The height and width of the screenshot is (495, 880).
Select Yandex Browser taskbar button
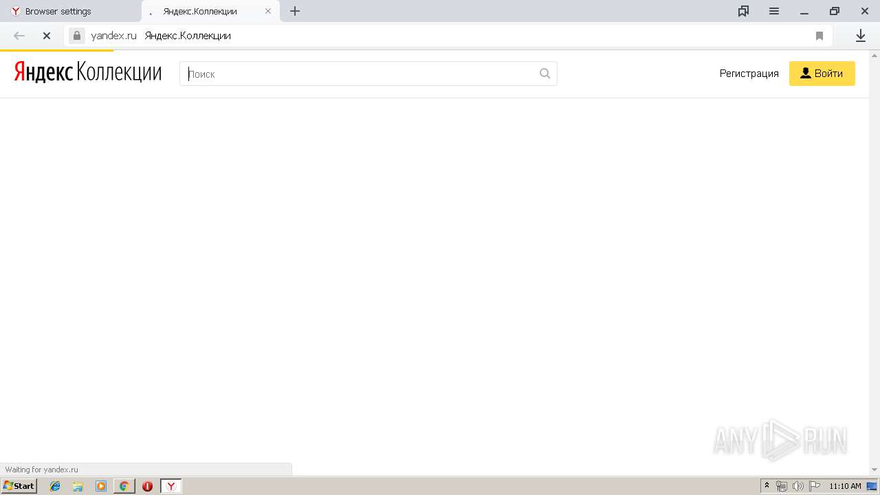(x=171, y=486)
